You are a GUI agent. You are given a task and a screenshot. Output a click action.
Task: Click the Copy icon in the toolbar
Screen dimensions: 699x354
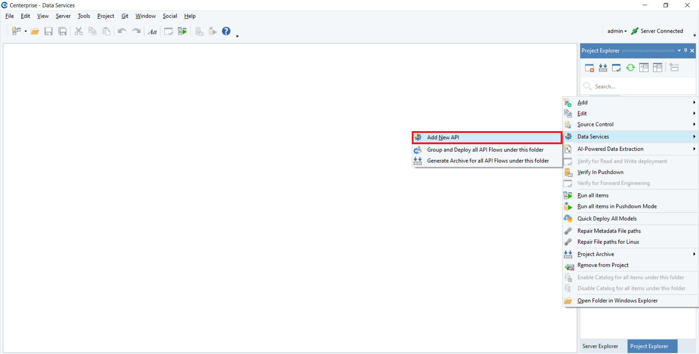(92, 31)
